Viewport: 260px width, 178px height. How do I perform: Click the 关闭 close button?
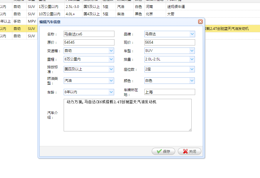click(190, 151)
